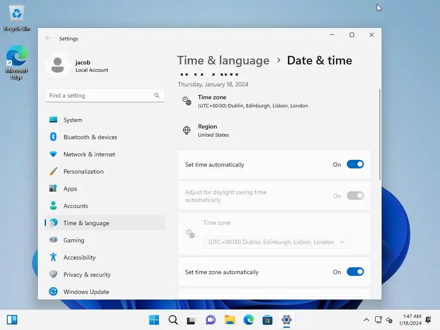440x330 pixels.
Task: Click the muted volume tray icon
Action: coord(389,320)
